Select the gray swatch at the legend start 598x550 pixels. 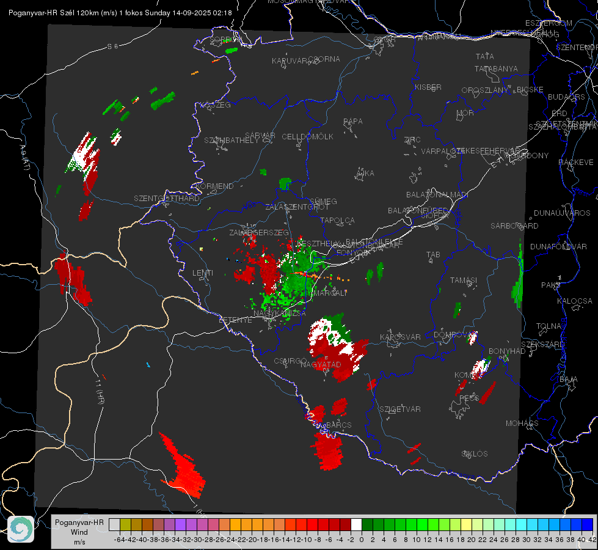click(x=114, y=524)
